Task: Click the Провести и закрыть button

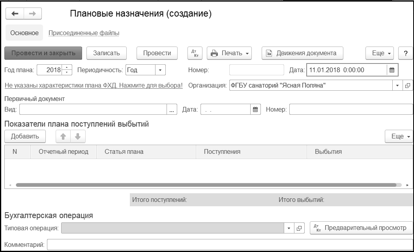Action: pyautogui.click(x=43, y=53)
